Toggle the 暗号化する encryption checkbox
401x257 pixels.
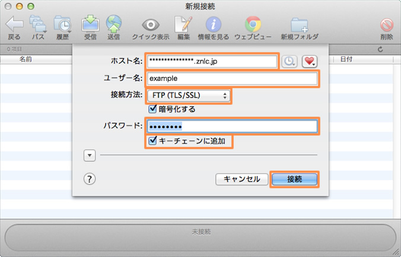[152, 109]
